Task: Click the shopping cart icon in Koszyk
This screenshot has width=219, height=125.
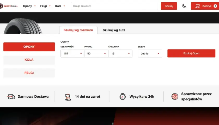Action: 197,6
